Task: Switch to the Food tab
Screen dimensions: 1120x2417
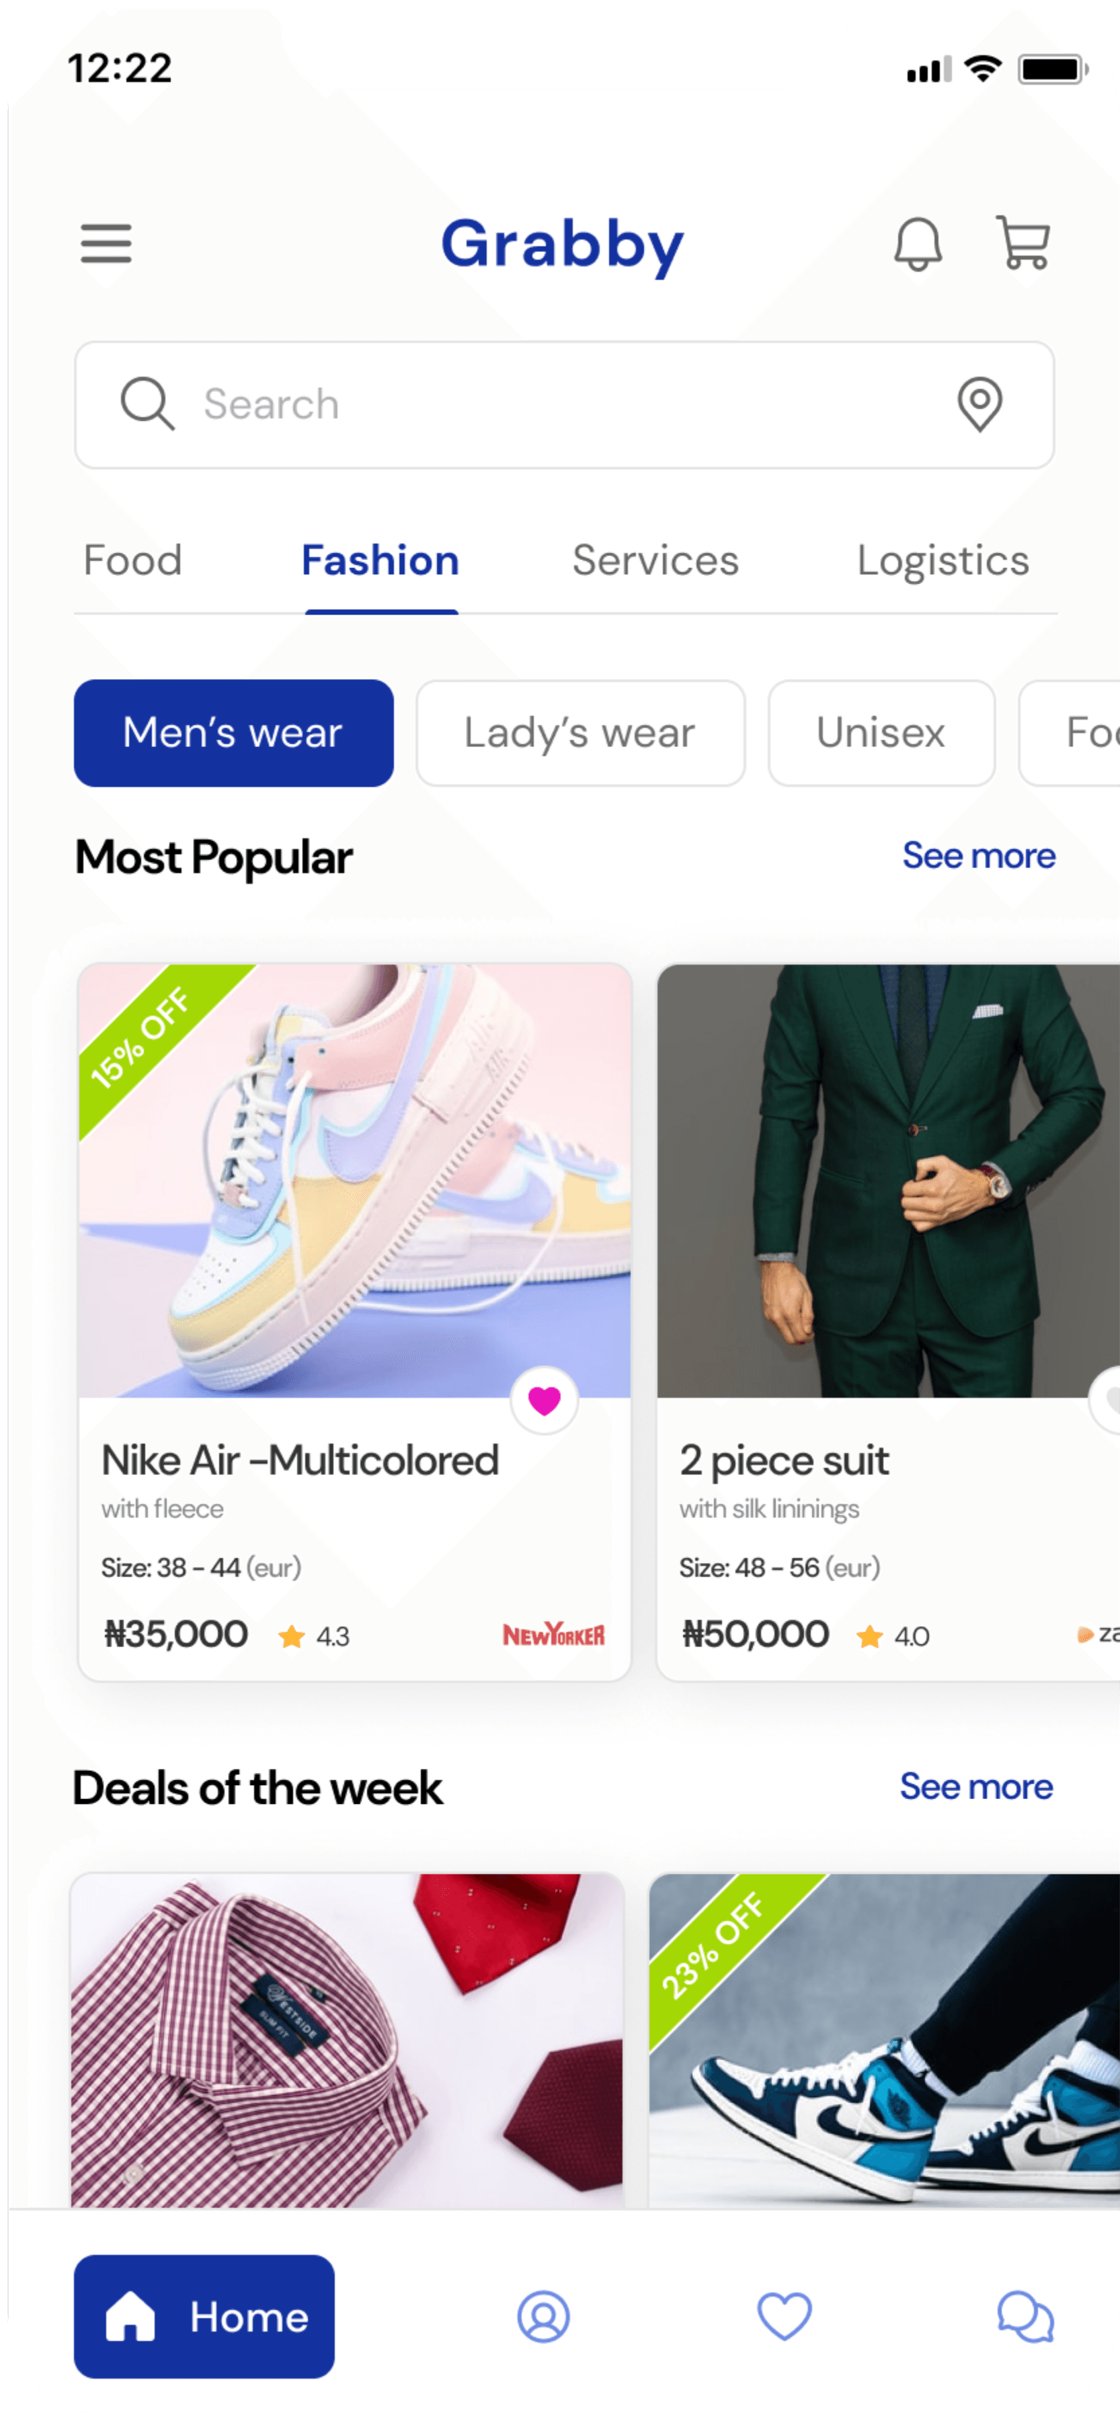Action: 132,560
